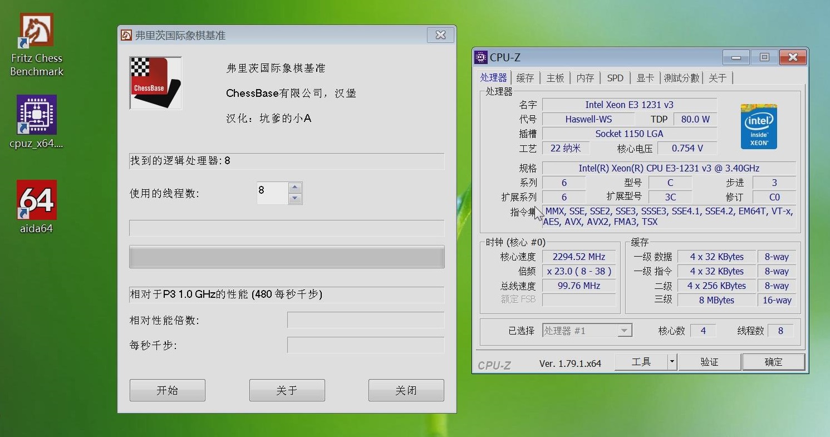Start the benchmark with the 开始 button

pyautogui.click(x=168, y=390)
